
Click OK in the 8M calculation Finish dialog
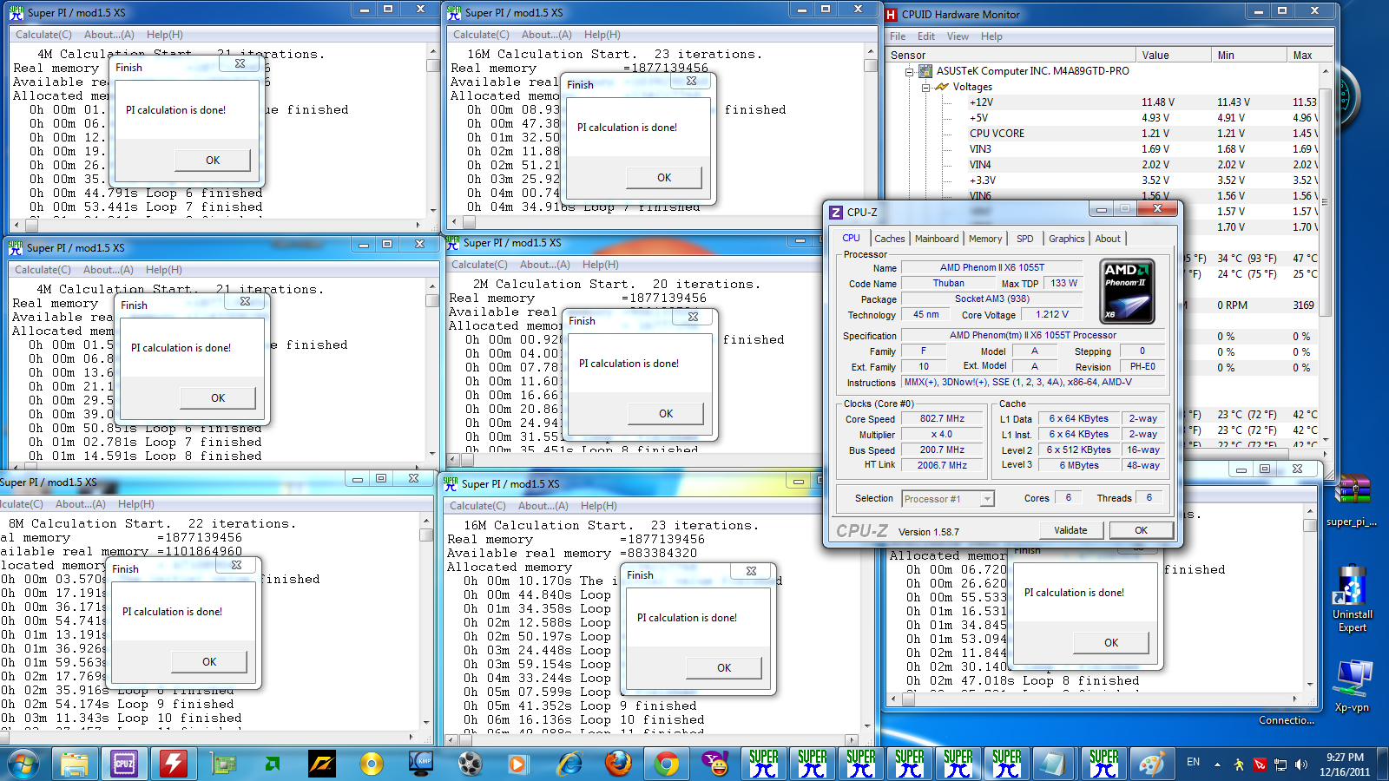(x=209, y=661)
